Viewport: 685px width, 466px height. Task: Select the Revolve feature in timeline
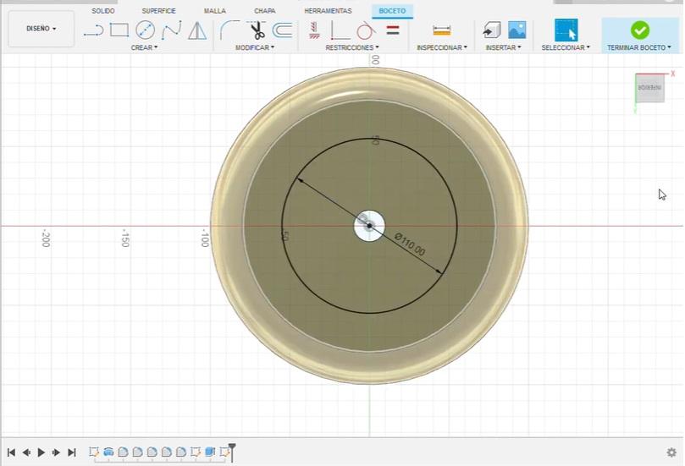point(108,452)
